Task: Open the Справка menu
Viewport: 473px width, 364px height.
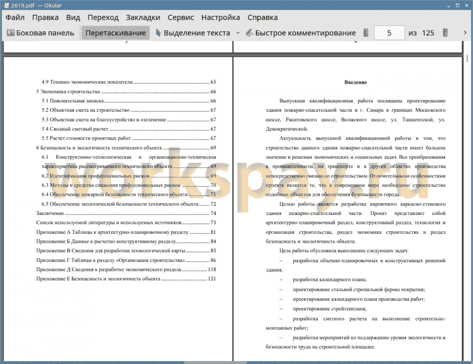Action: pyautogui.click(x=263, y=18)
